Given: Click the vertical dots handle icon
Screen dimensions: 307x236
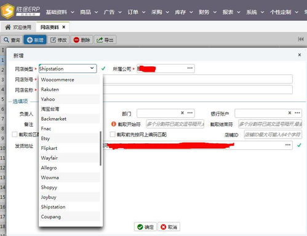Looking at the screenshot, I should [x=3, y=50].
